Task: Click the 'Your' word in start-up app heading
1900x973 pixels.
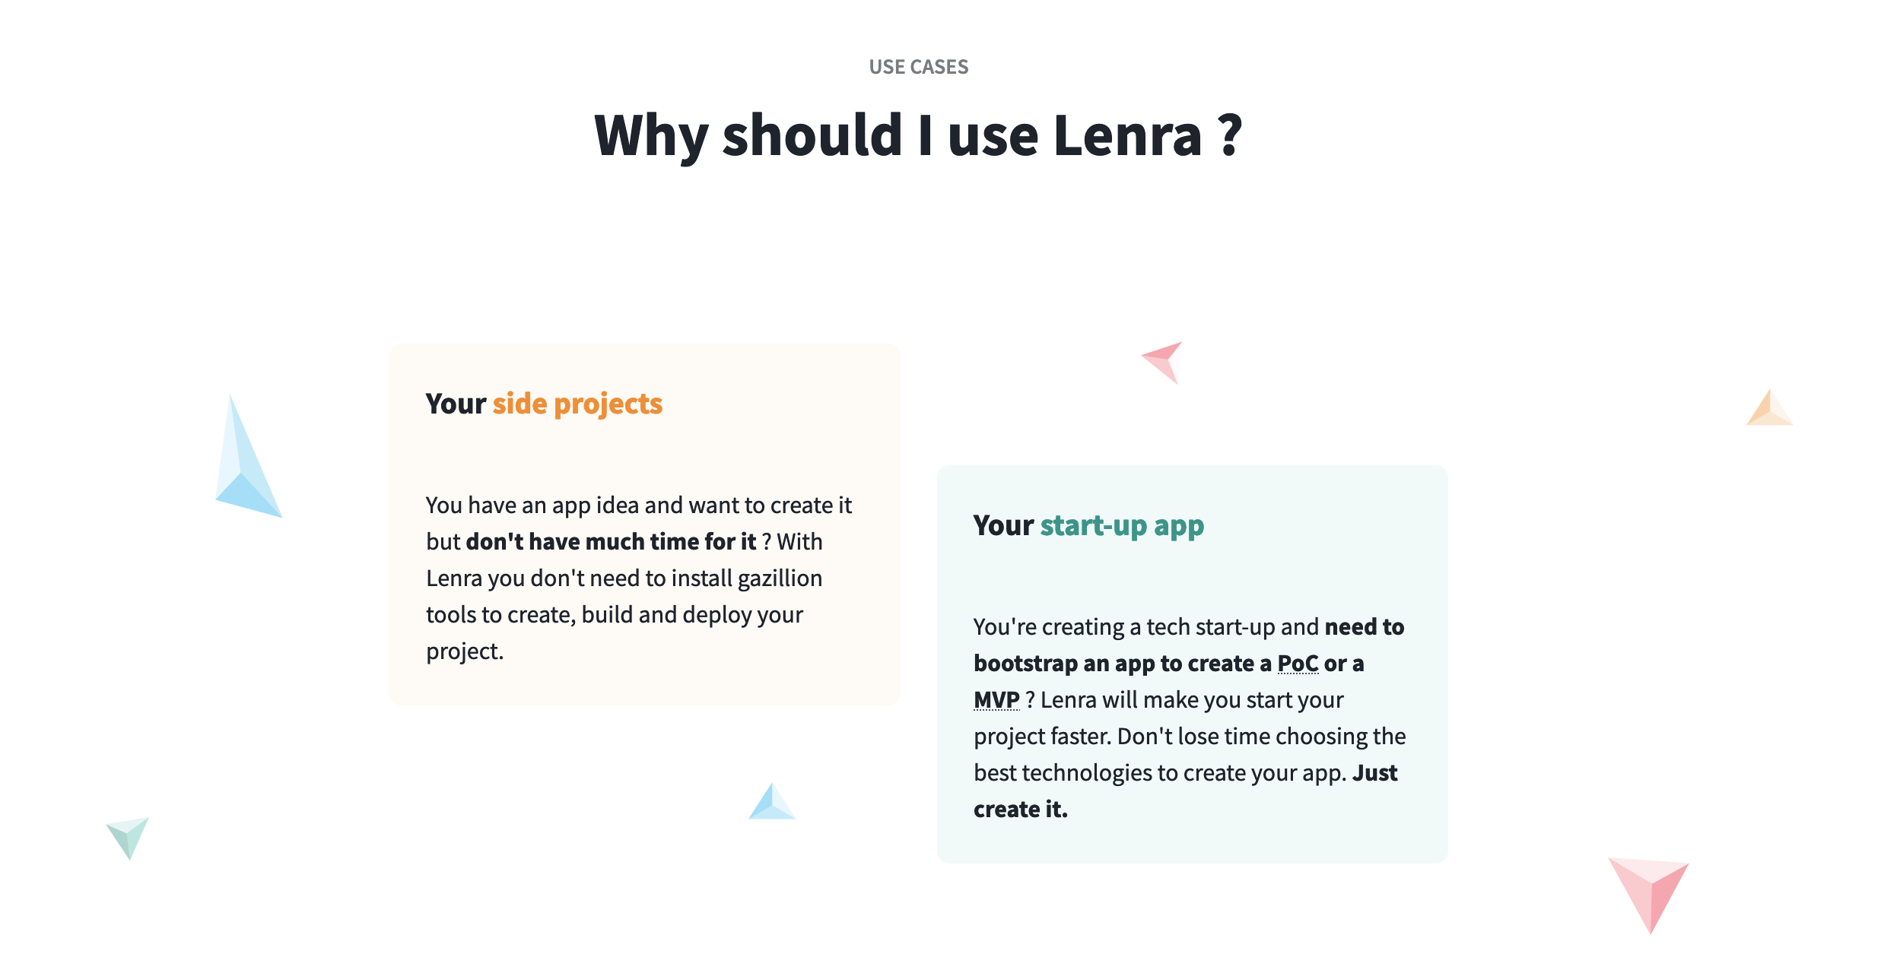Action: point(1003,525)
